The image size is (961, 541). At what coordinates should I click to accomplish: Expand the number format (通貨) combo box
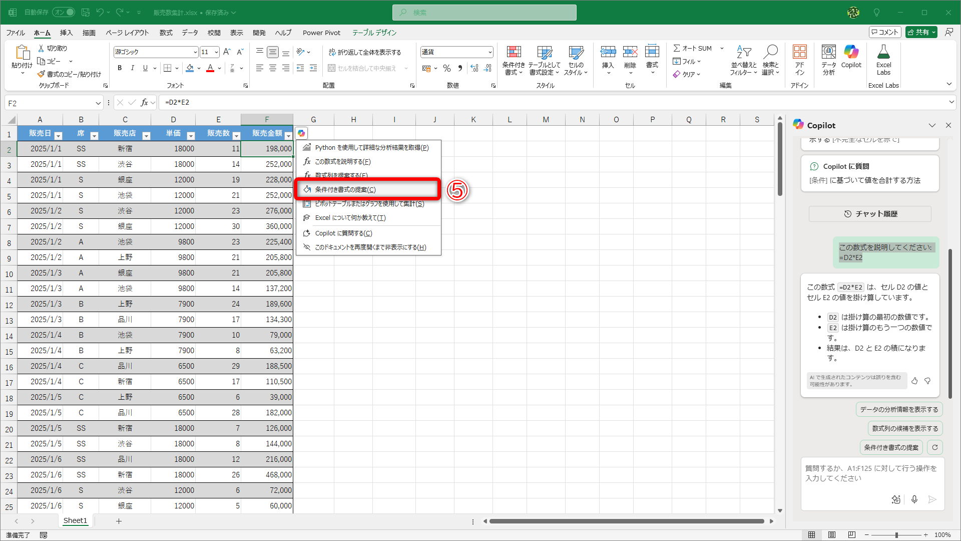490,52
